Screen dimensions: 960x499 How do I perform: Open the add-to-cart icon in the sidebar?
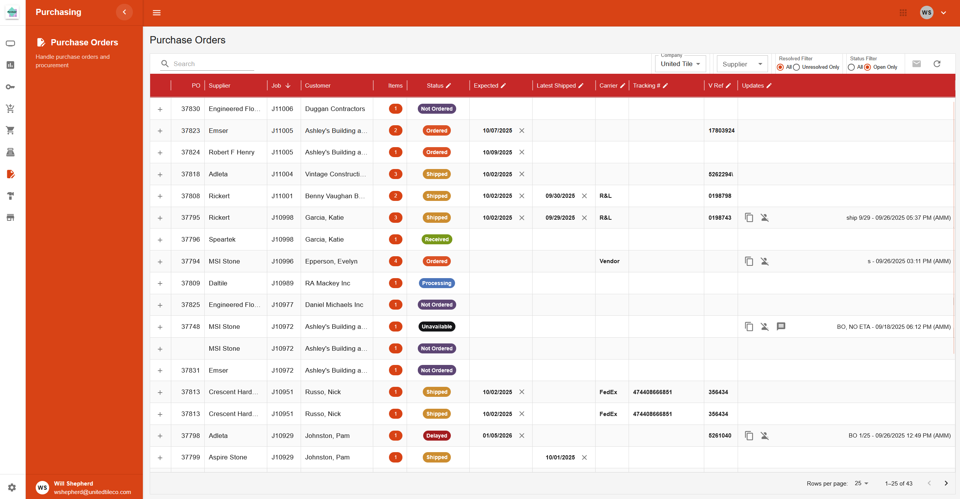click(x=10, y=108)
